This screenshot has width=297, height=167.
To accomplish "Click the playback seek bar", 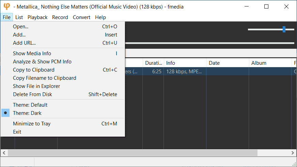I will (210, 43).
